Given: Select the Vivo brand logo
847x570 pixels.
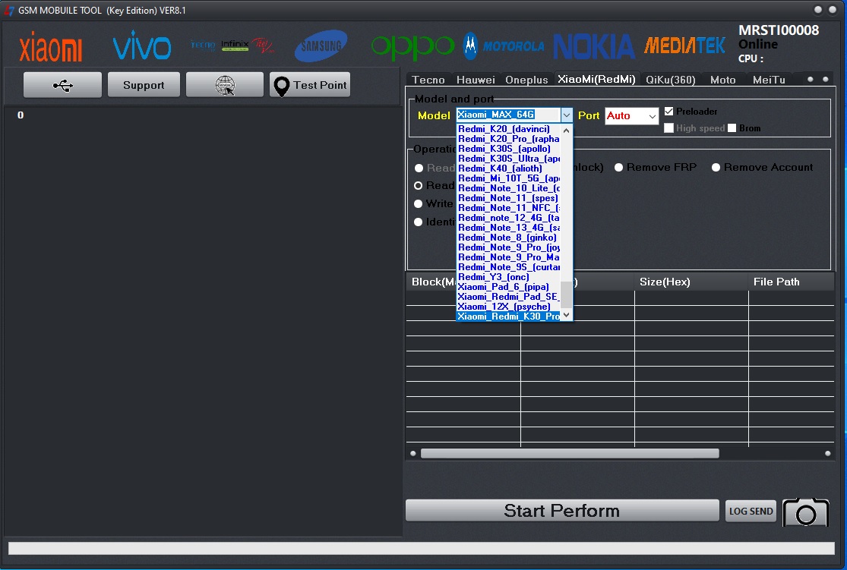Looking at the screenshot, I should click(141, 47).
